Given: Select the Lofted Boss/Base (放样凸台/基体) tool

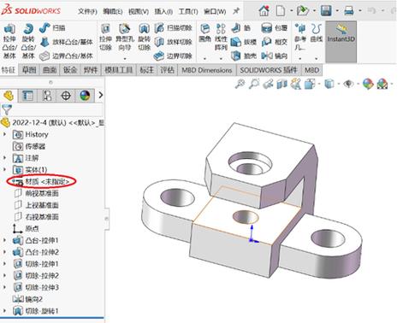Looking at the screenshot, I should point(66,42).
